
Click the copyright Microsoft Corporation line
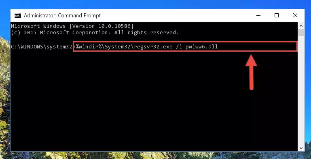[95, 32]
